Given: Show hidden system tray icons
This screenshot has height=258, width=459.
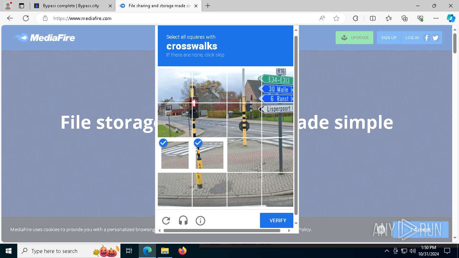Looking at the screenshot, I should (387, 251).
